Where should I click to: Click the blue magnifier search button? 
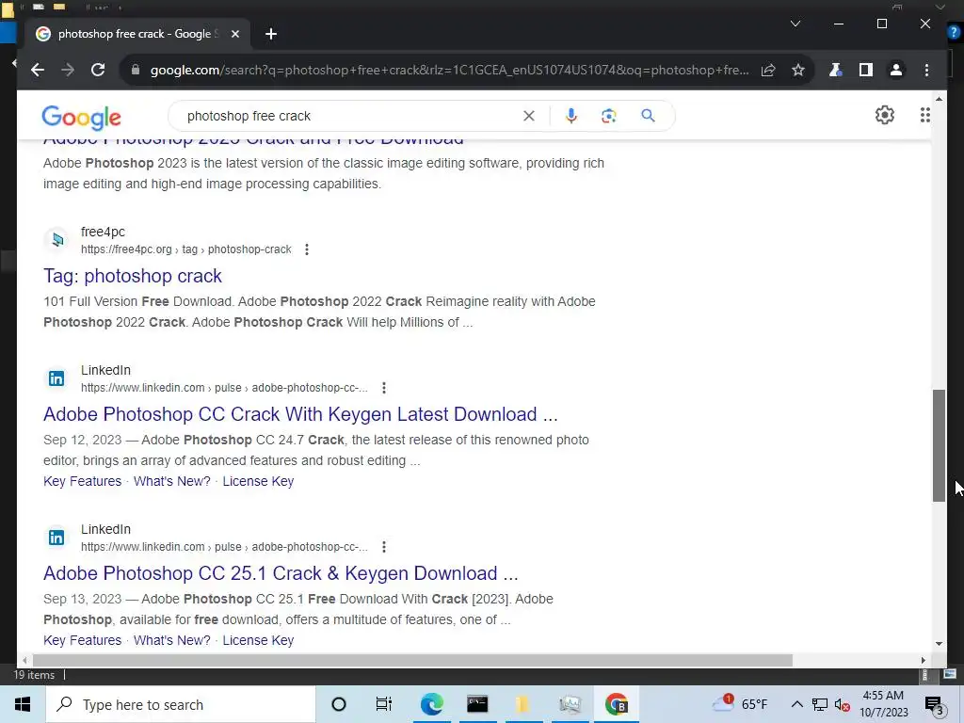click(648, 115)
